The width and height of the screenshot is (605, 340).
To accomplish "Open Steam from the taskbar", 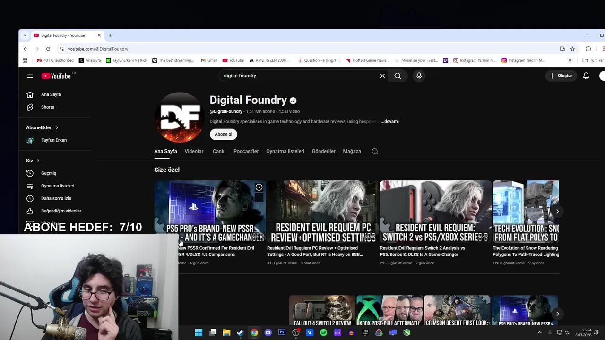I will [240, 332].
